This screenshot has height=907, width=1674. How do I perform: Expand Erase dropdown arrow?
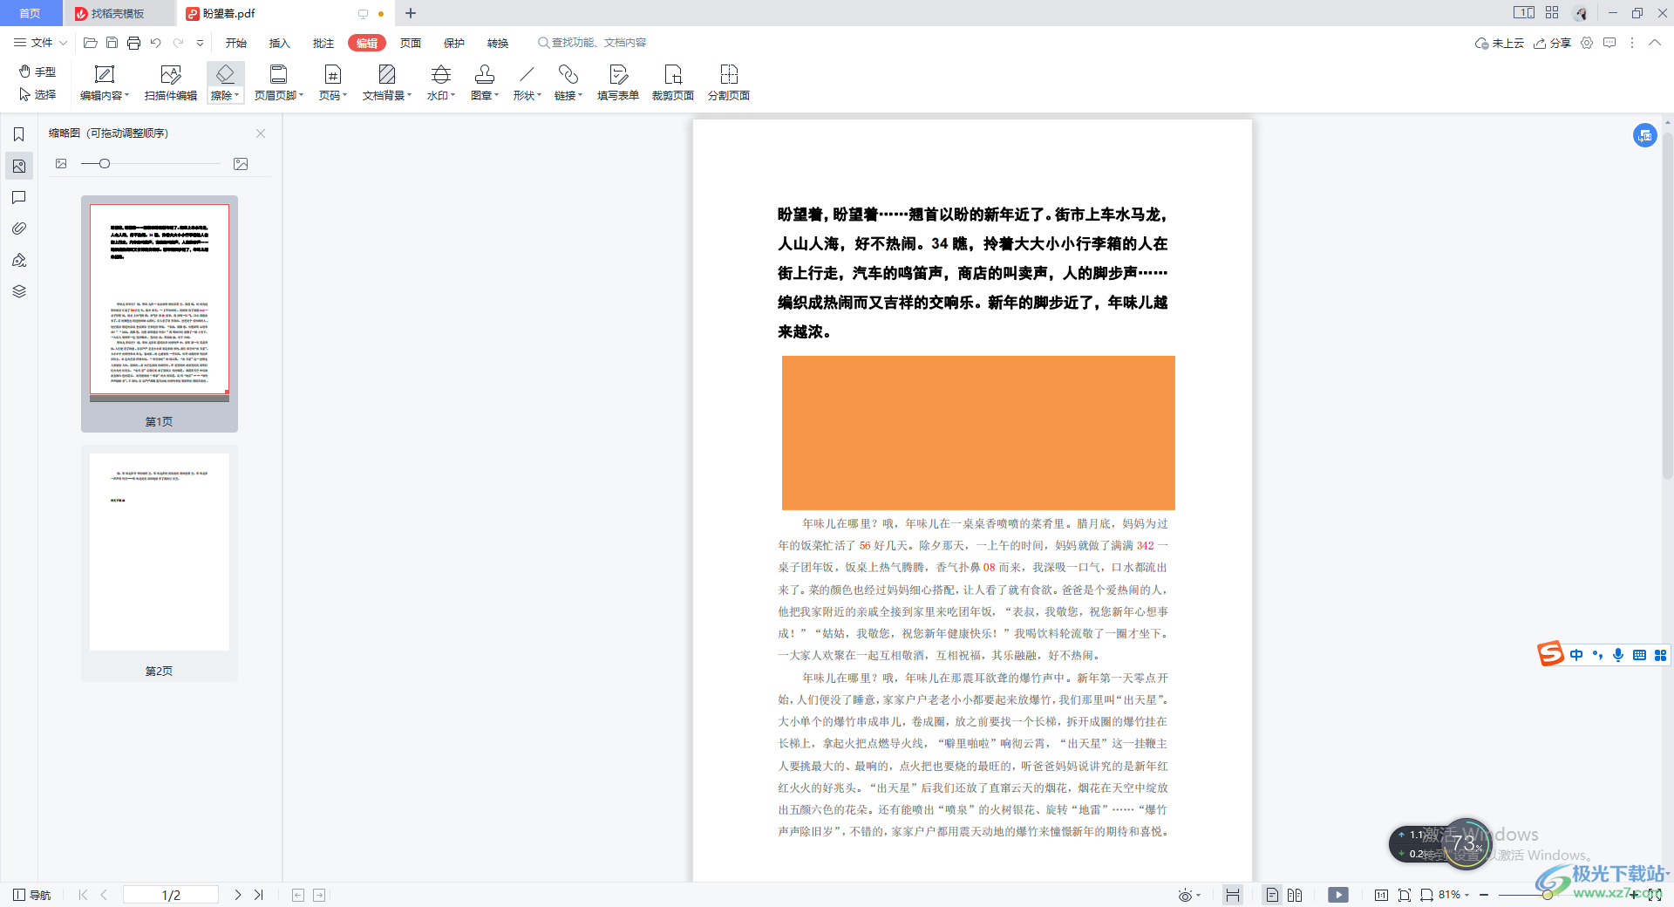(x=236, y=96)
